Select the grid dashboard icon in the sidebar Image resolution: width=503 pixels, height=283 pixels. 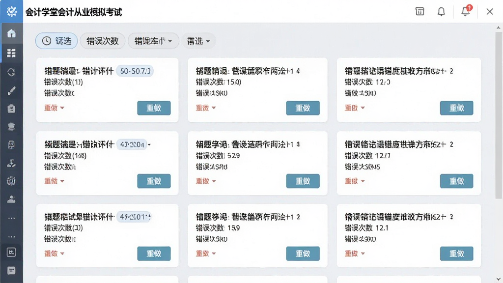[12, 53]
